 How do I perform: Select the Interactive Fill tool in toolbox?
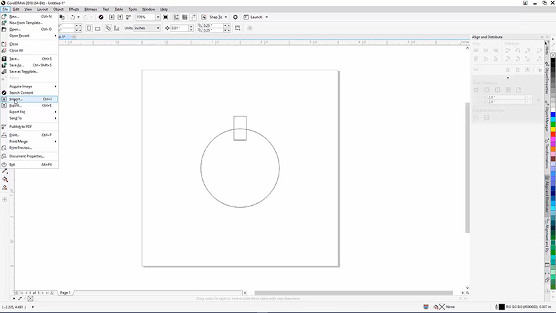(5, 179)
